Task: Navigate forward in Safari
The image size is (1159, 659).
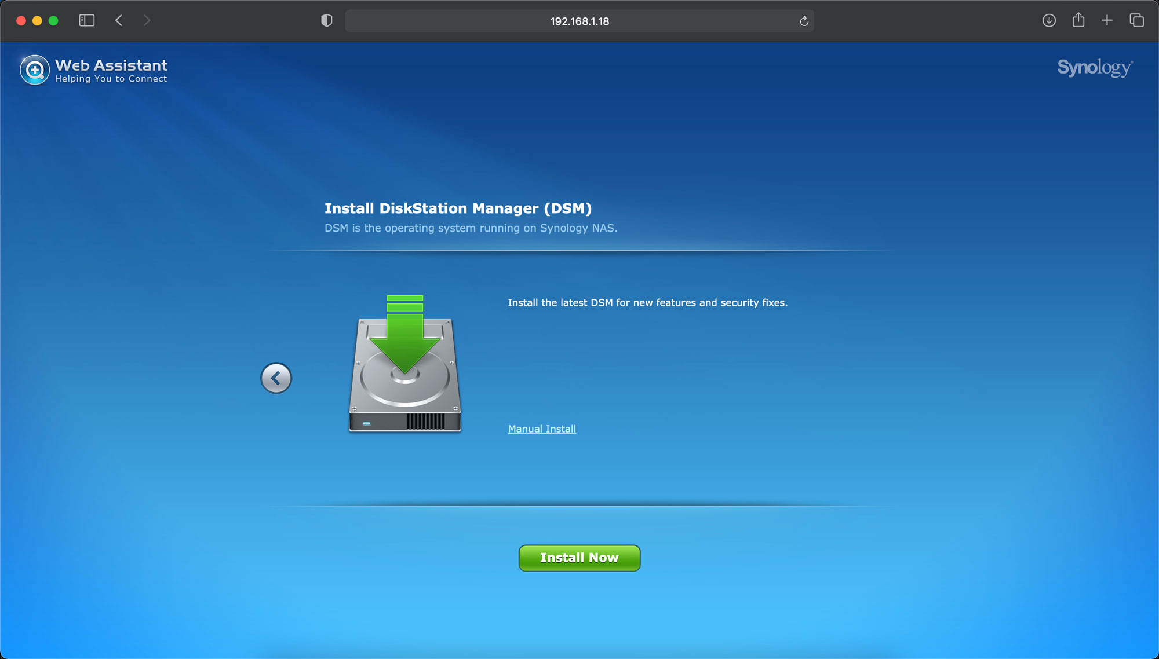Action: pyautogui.click(x=147, y=21)
